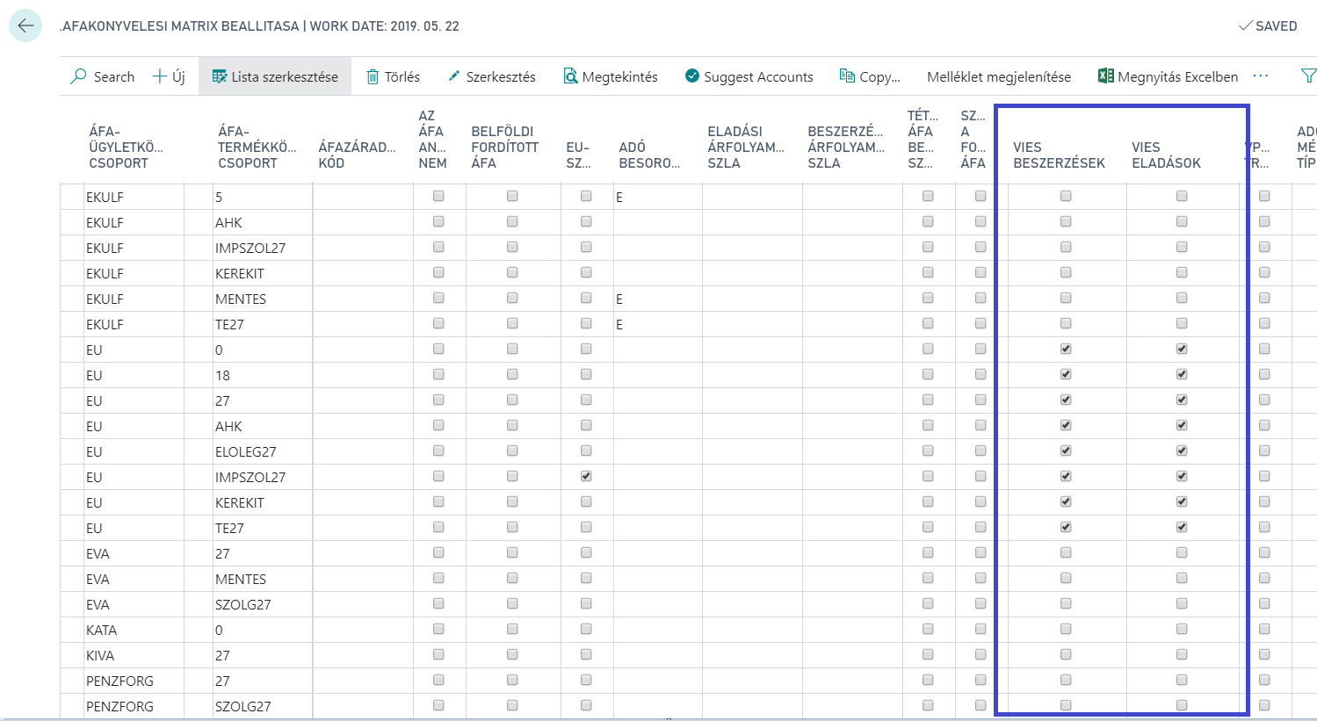Open Beszerzé... árfolyam... szla column header
The image size is (1317, 721).
pos(845,147)
